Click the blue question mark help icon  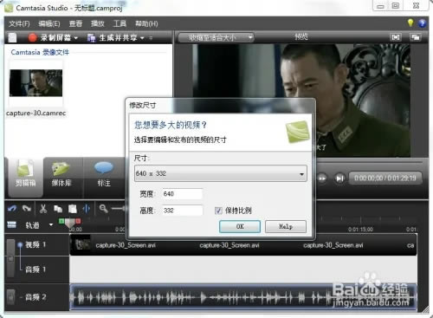coord(422,23)
